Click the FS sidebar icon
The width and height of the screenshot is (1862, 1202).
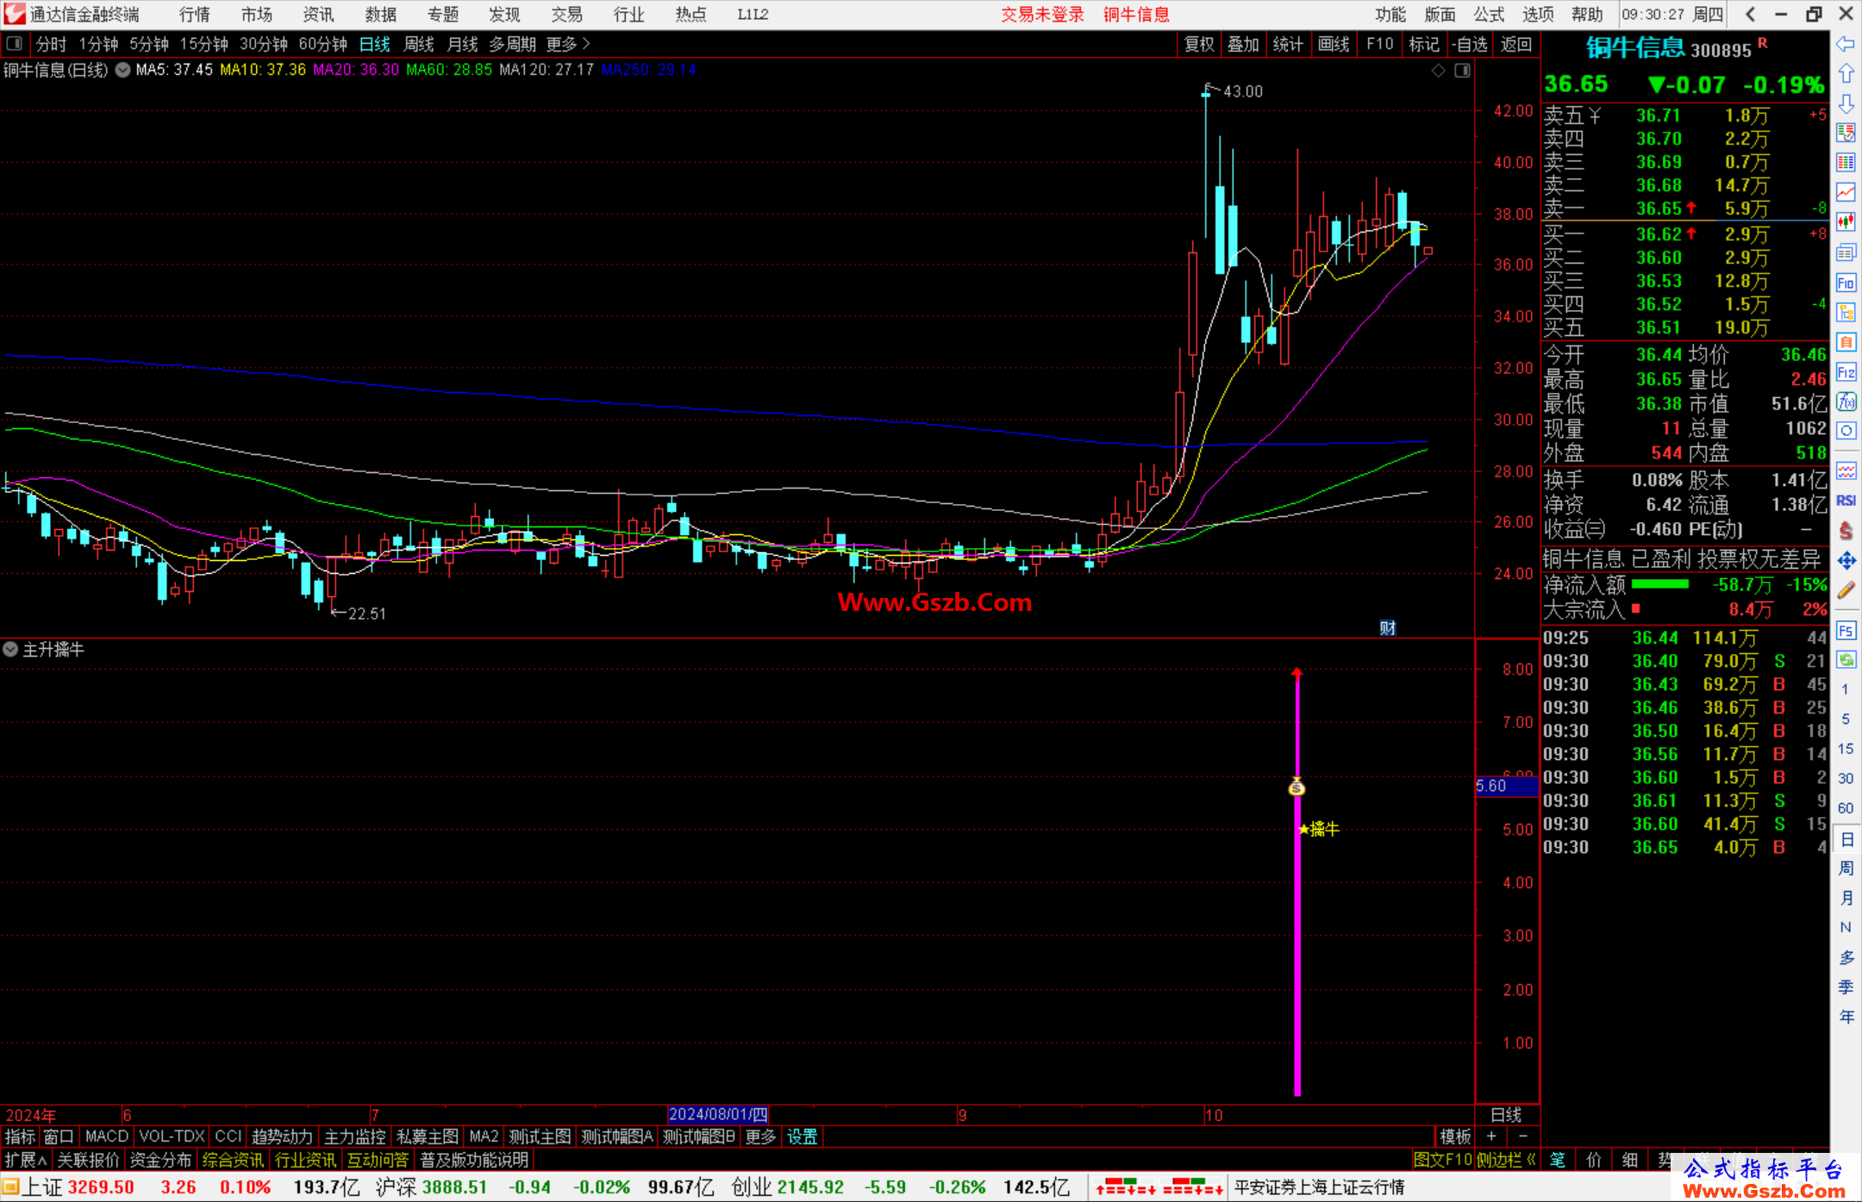pyautogui.click(x=1846, y=631)
